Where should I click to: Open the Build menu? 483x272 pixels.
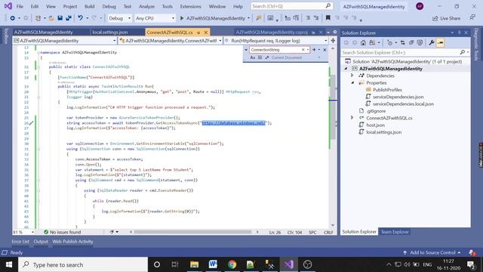(90, 7)
